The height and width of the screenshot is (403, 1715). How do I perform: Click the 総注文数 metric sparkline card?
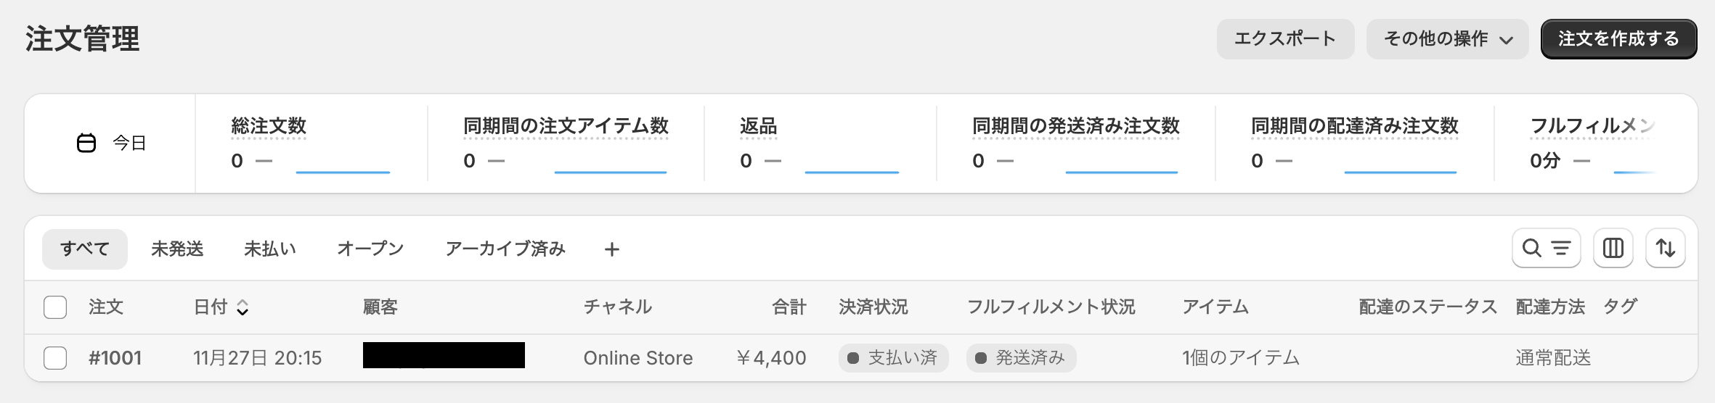pos(311,144)
